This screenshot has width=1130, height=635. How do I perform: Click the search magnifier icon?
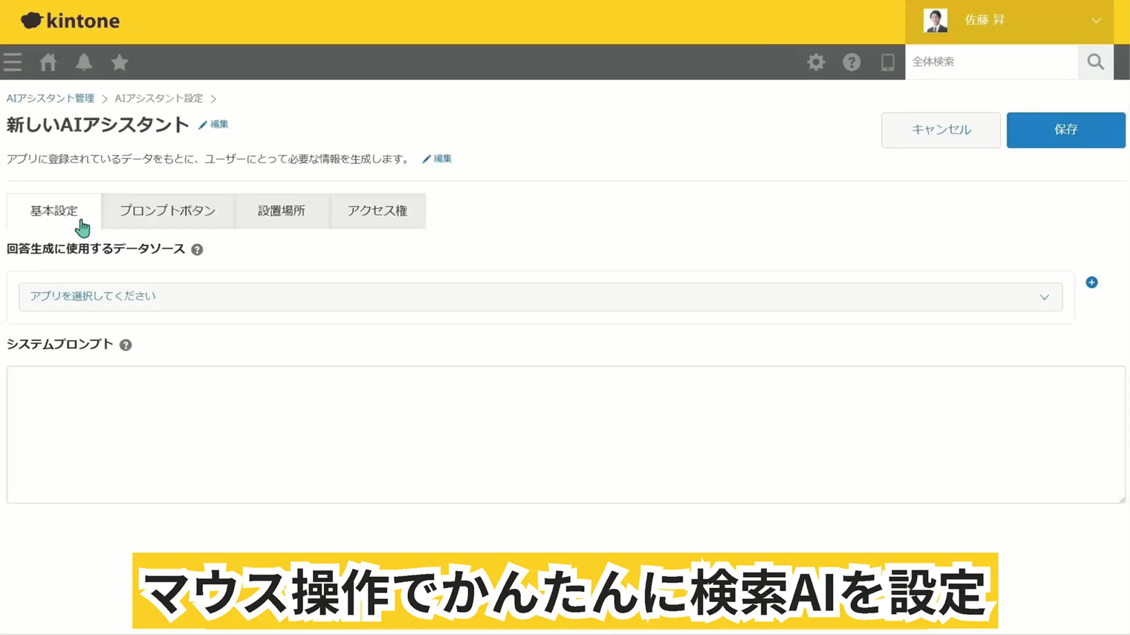tap(1095, 62)
